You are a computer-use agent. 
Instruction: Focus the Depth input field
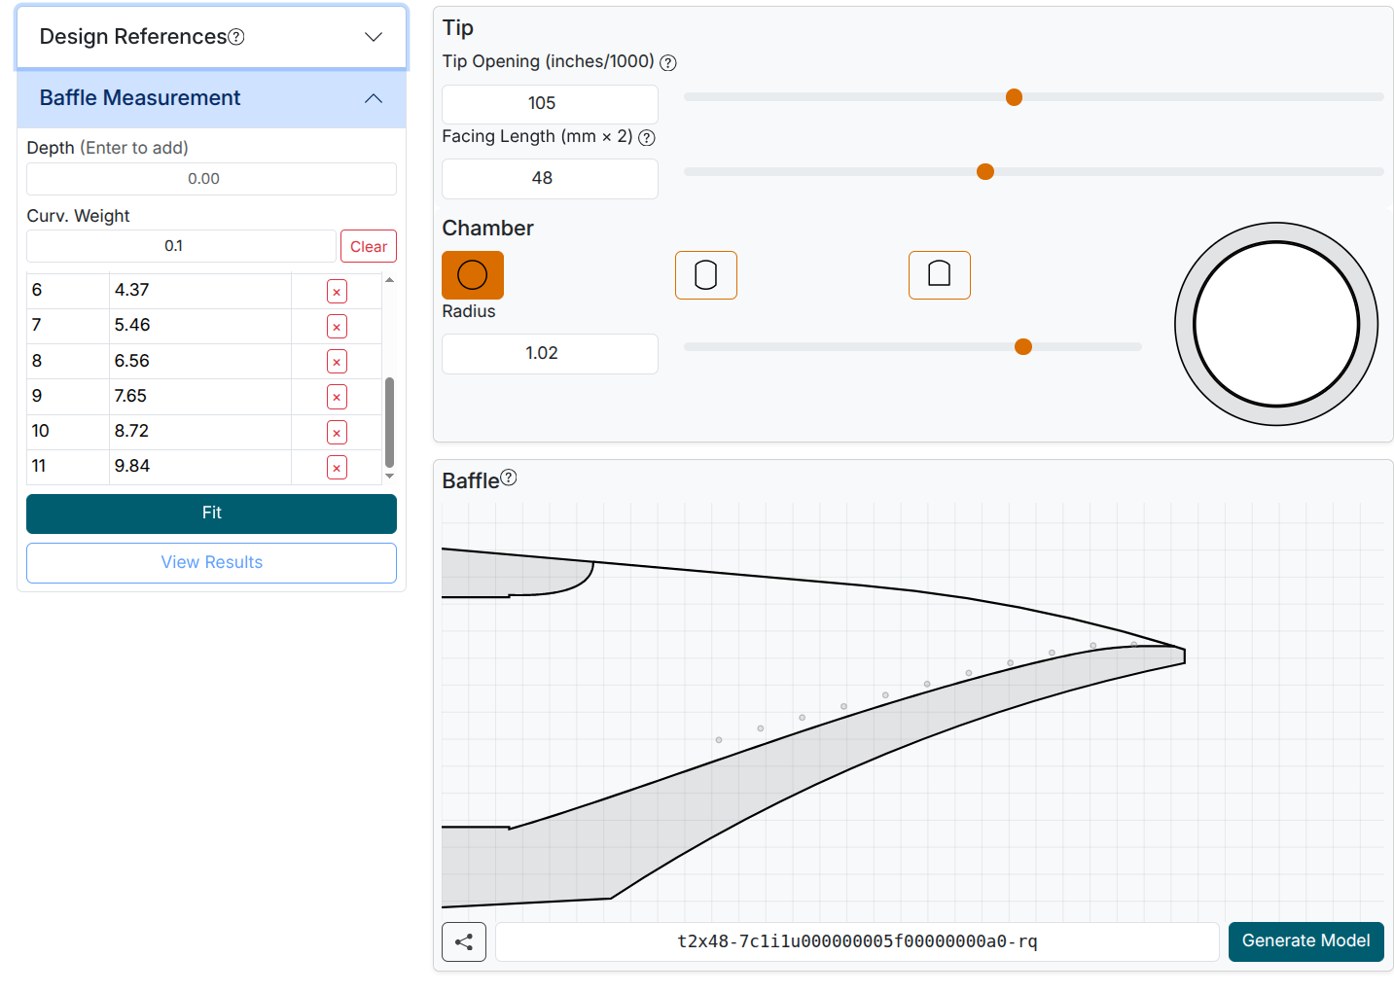(x=211, y=179)
